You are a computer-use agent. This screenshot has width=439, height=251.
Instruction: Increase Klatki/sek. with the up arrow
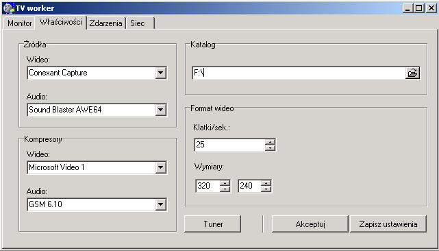pyautogui.click(x=270, y=142)
